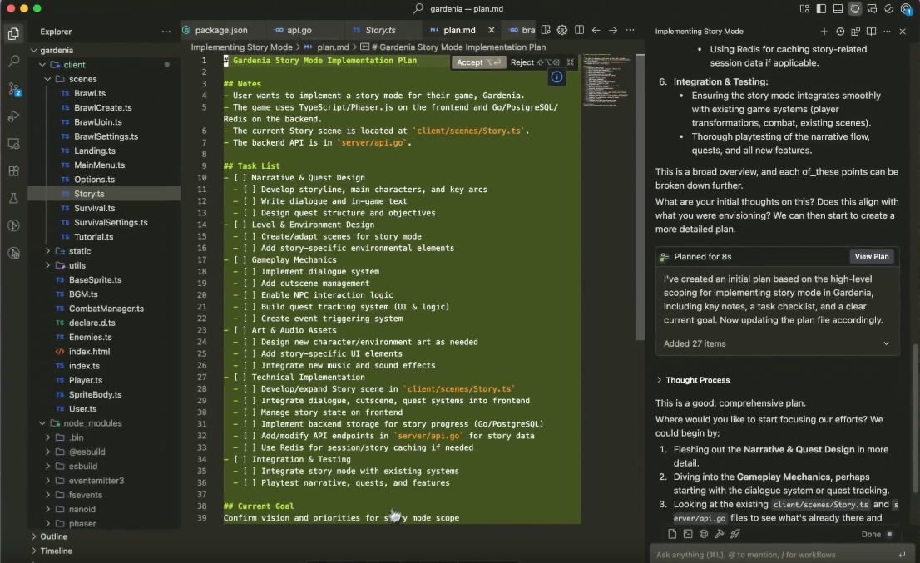The height and width of the screenshot is (563, 920).
Task: Click the file icon in Cascade toolbar
Action: 672,534
